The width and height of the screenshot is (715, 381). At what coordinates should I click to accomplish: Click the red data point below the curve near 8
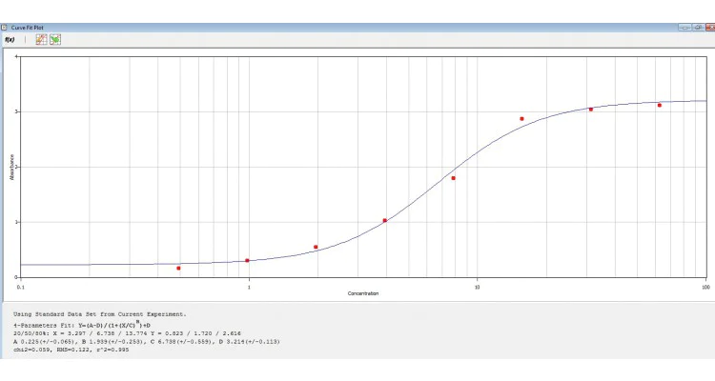pyautogui.click(x=453, y=178)
